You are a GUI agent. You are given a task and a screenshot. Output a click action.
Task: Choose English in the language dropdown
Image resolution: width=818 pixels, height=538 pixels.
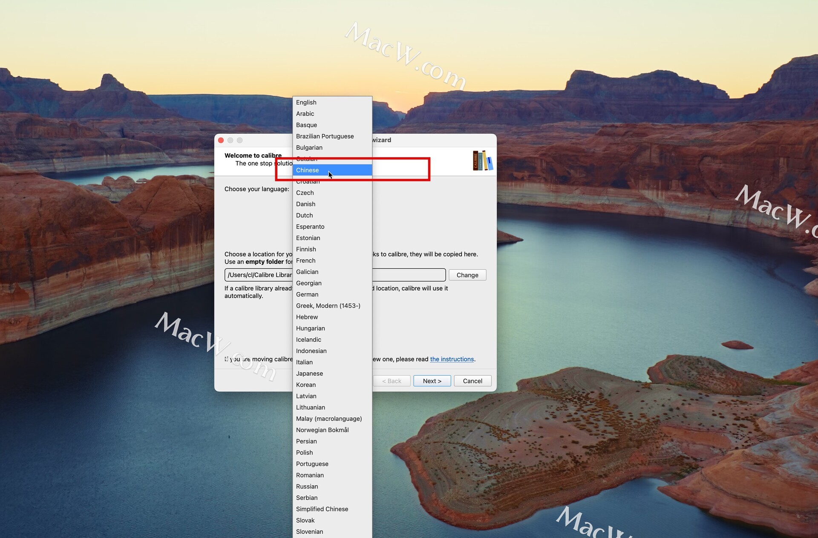306,102
